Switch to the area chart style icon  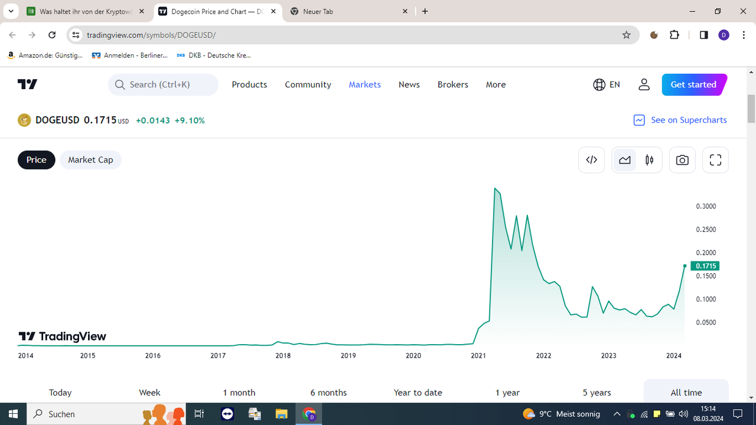point(625,160)
